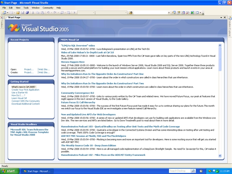Expand the Command Window icon's dropdown arrow
The width and height of the screenshot is (232, 174).
pos(200,13)
